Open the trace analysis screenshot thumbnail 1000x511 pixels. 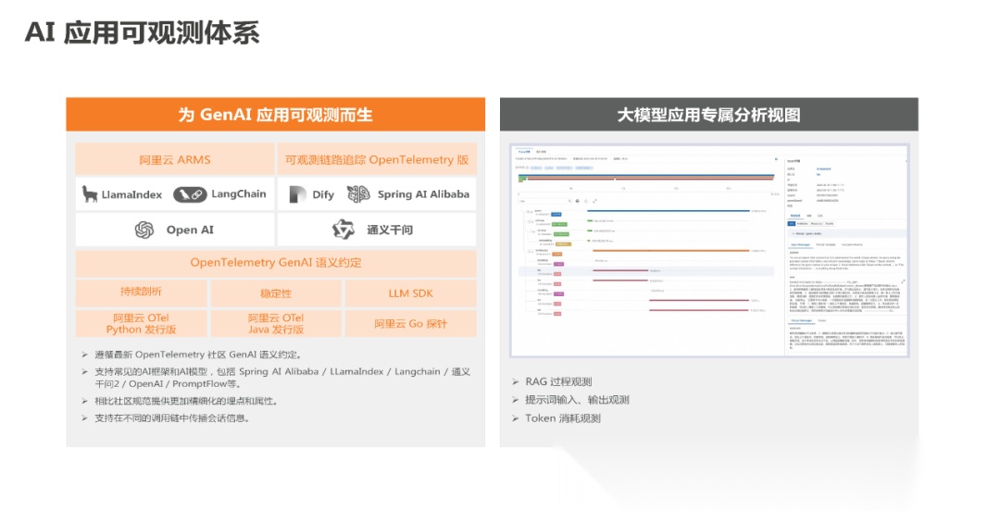709,251
